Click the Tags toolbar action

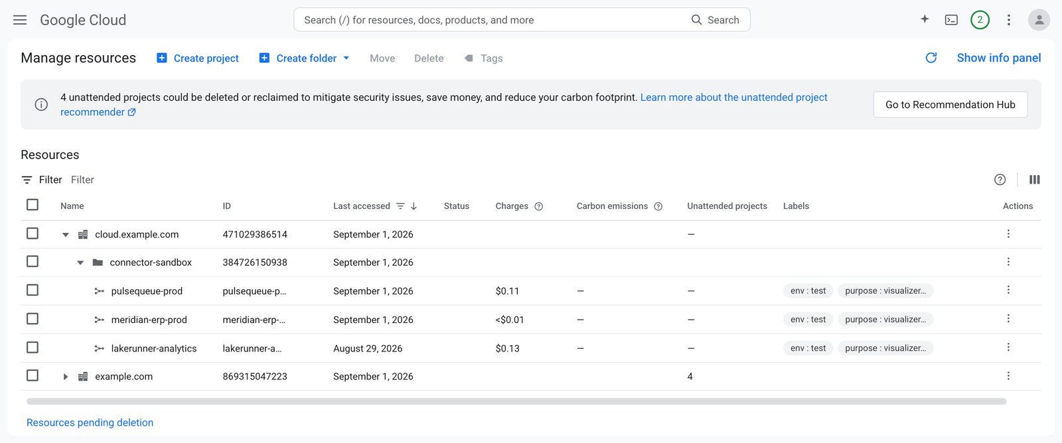483,58
